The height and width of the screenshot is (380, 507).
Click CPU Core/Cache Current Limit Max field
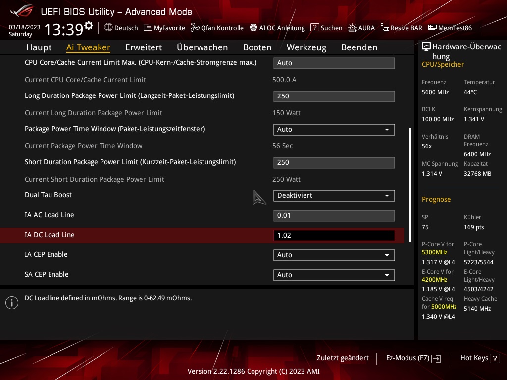click(334, 63)
